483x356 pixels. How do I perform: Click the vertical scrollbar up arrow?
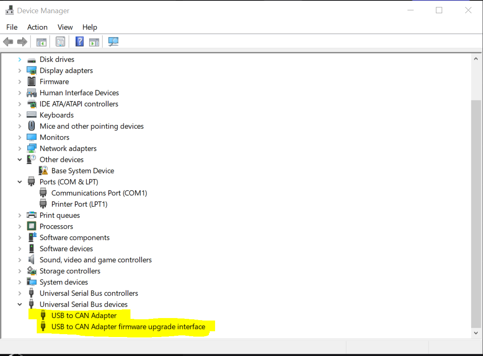click(x=476, y=59)
